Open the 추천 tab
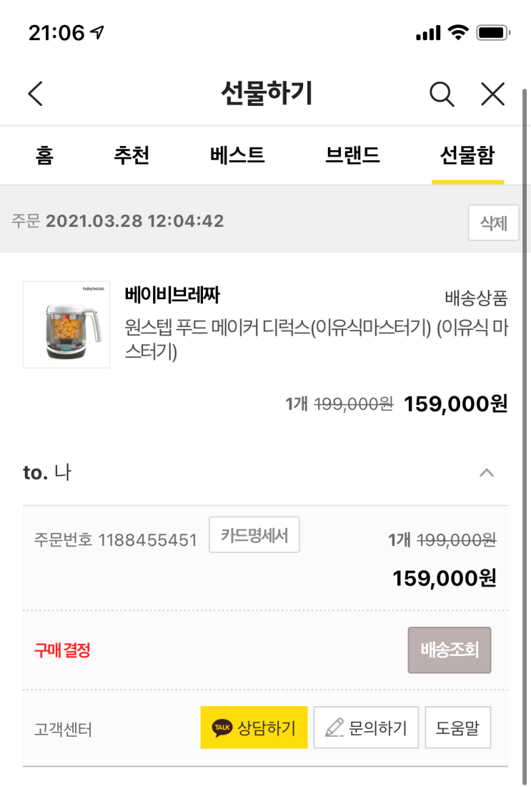 click(x=131, y=155)
